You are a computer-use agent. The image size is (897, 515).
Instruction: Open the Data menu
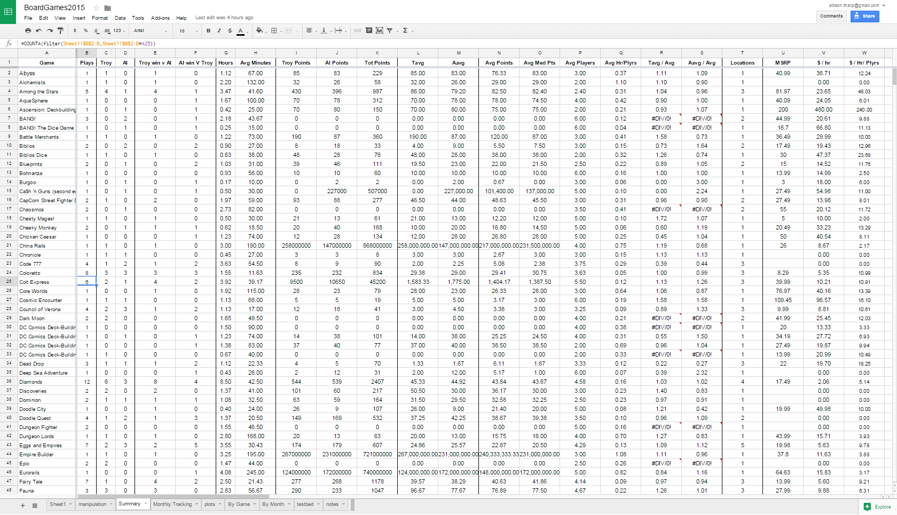tap(120, 18)
